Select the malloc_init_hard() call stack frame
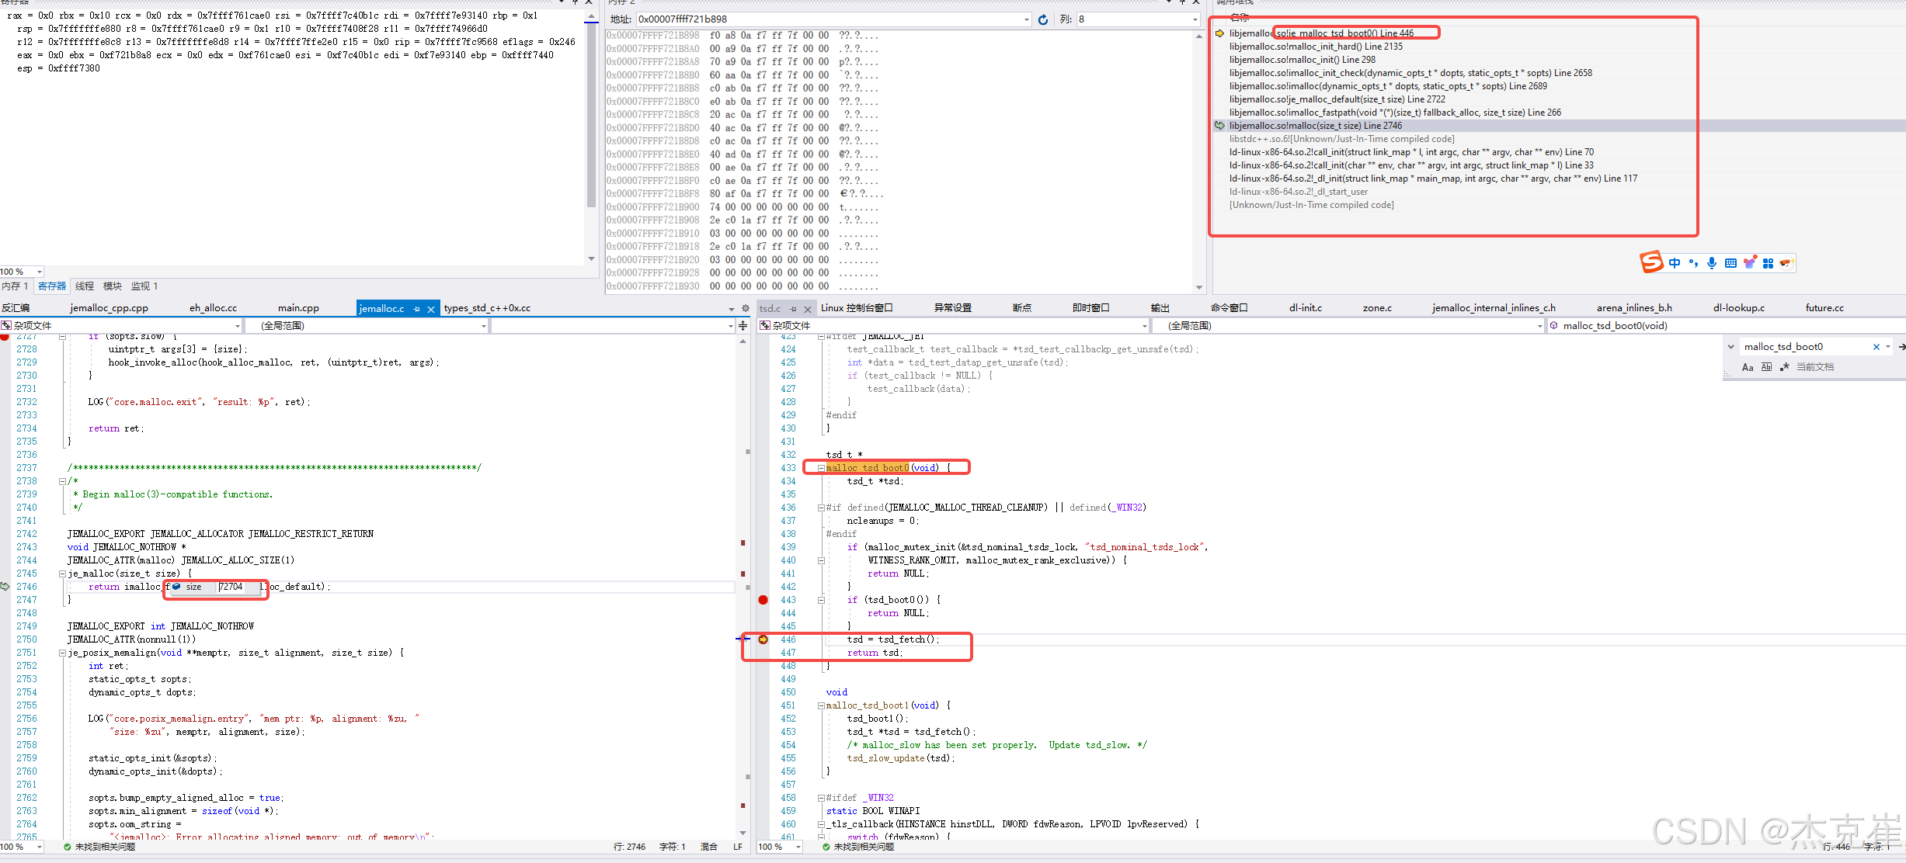Image resolution: width=1906 pixels, height=863 pixels. (x=1316, y=47)
